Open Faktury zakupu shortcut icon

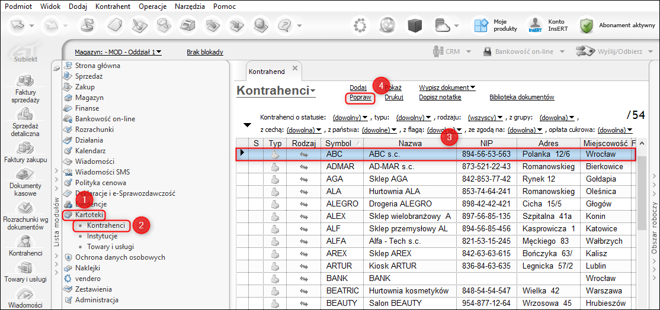click(x=24, y=148)
